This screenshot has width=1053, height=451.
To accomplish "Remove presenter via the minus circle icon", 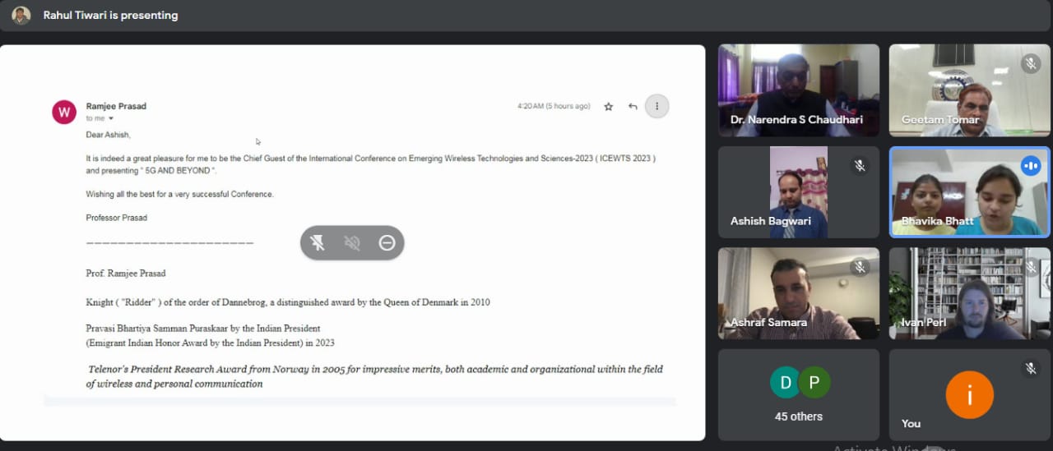I will (x=387, y=242).
